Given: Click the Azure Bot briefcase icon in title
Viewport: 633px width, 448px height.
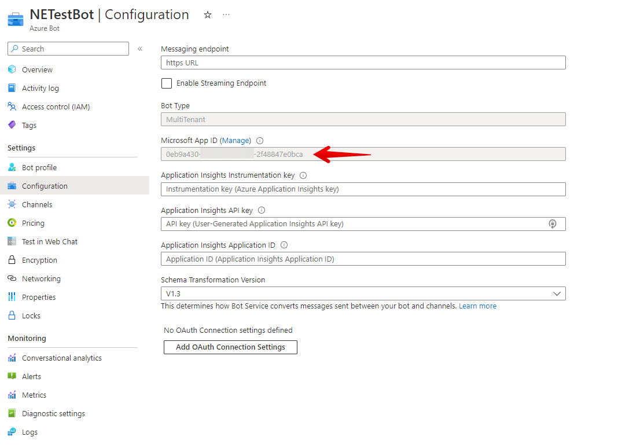Looking at the screenshot, I should click(x=16, y=19).
